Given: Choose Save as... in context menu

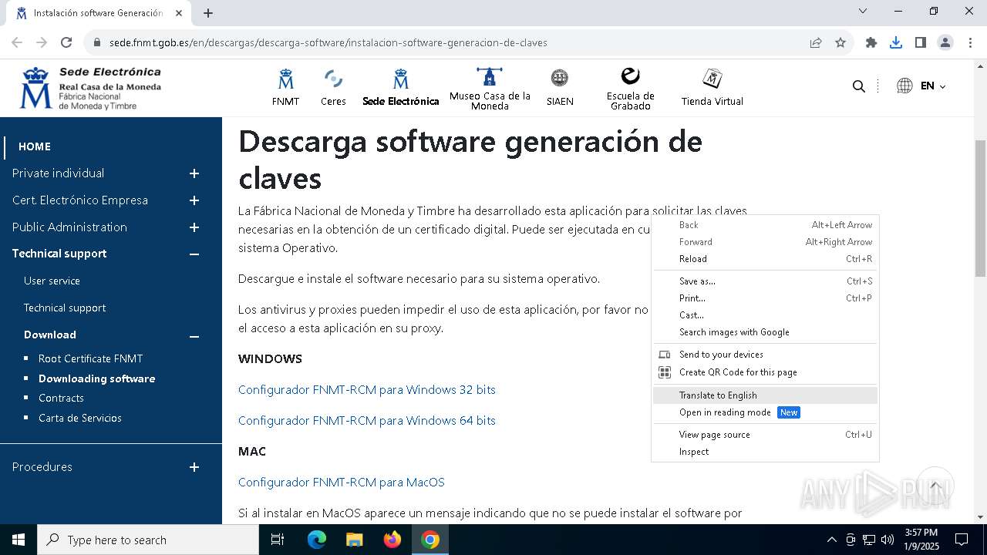Looking at the screenshot, I should pos(765,281).
